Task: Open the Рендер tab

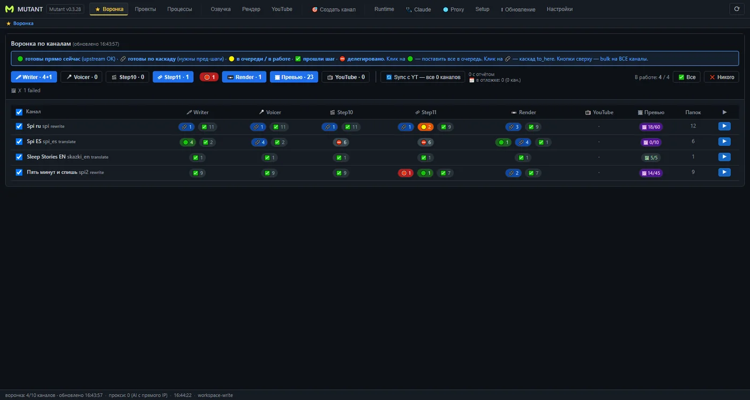Action: coord(251,9)
